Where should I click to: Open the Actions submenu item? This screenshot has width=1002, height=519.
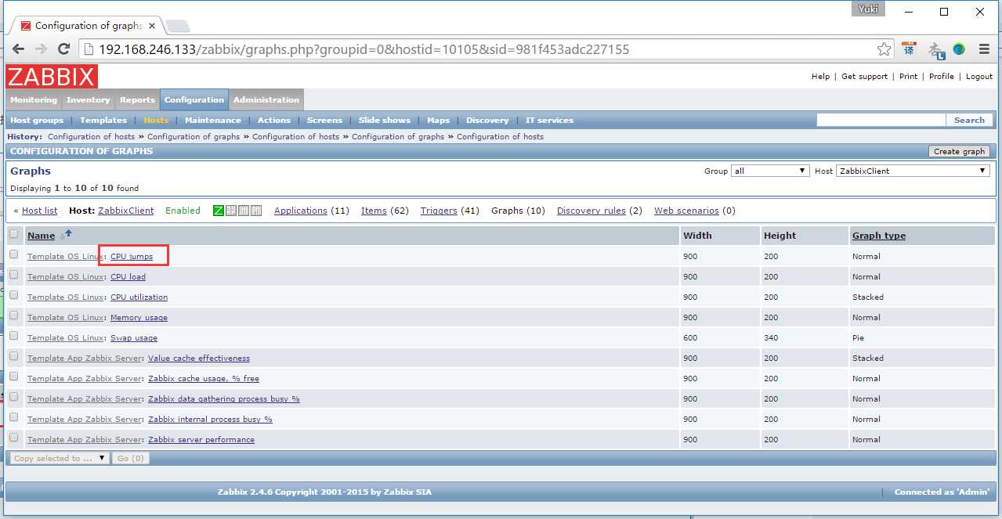pyautogui.click(x=274, y=121)
